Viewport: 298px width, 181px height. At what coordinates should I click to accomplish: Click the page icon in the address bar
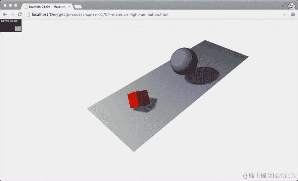coord(28,15)
